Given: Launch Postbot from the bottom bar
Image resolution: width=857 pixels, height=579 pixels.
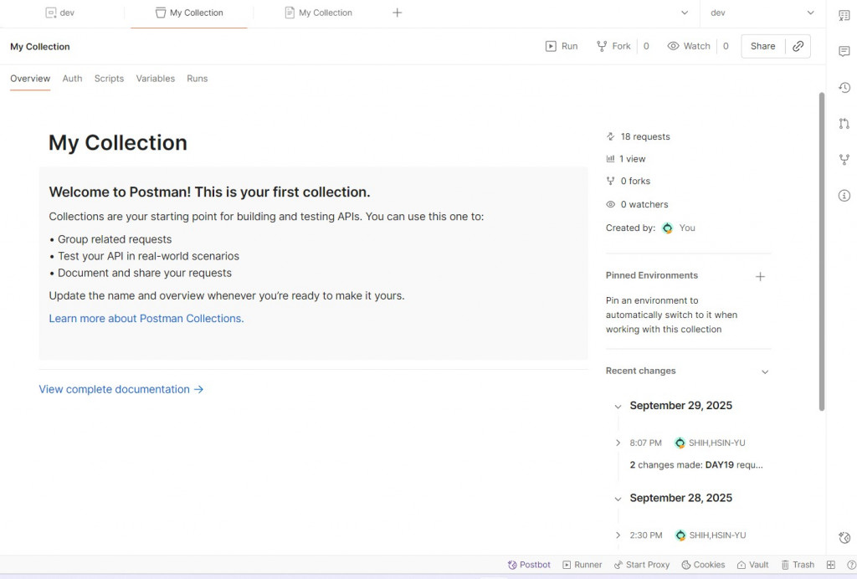Looking at the screenshot, I should 529,565.
